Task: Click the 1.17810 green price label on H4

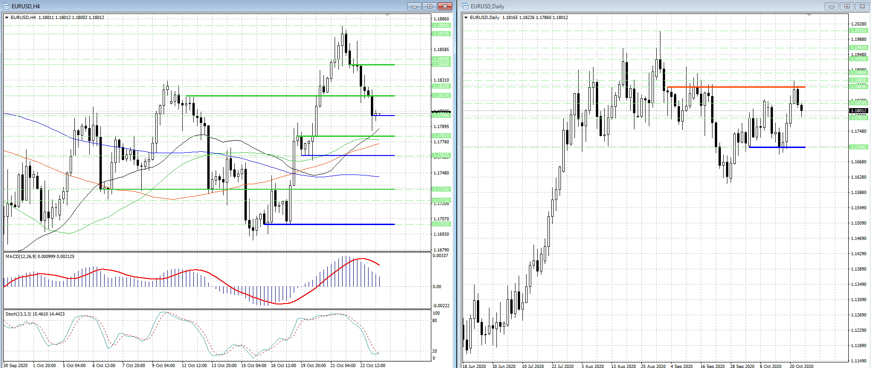Action: click(441, 136)
